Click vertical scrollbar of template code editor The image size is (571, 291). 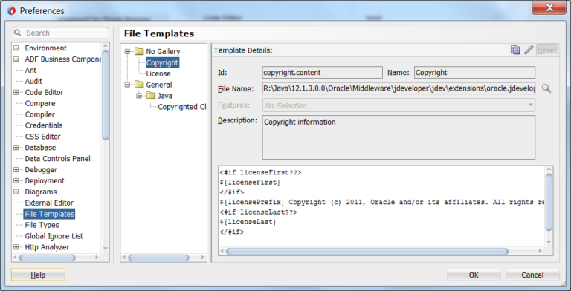point(549,202)
